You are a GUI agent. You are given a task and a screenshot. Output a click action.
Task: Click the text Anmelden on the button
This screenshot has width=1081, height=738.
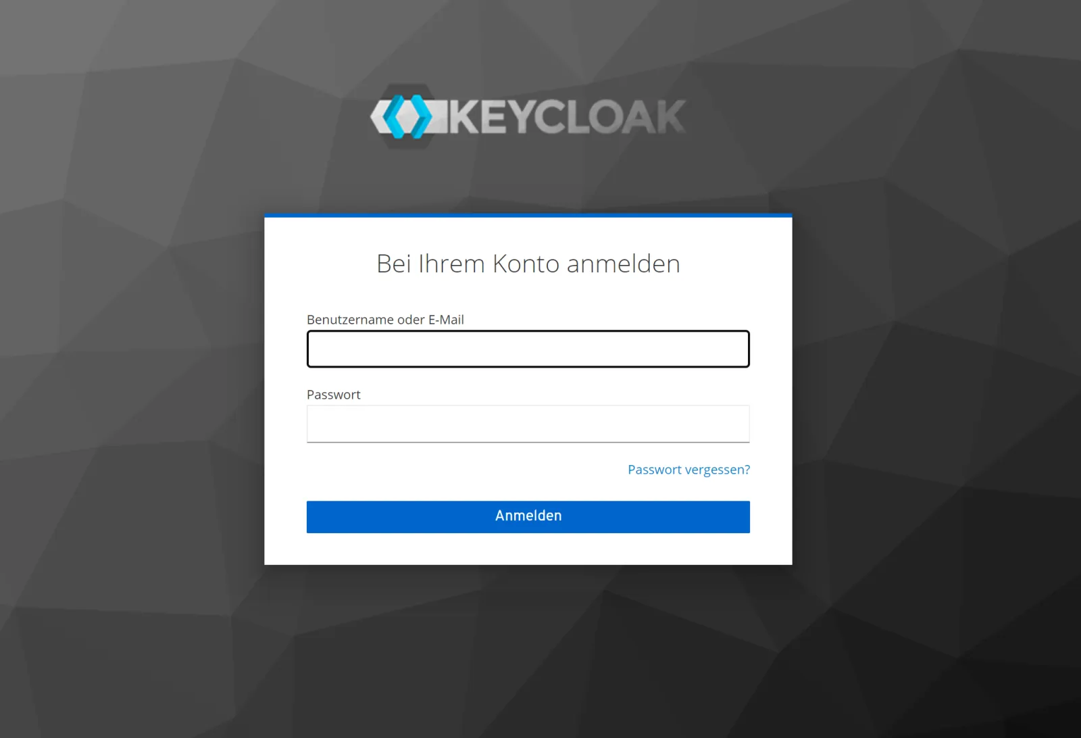[528, 516]
